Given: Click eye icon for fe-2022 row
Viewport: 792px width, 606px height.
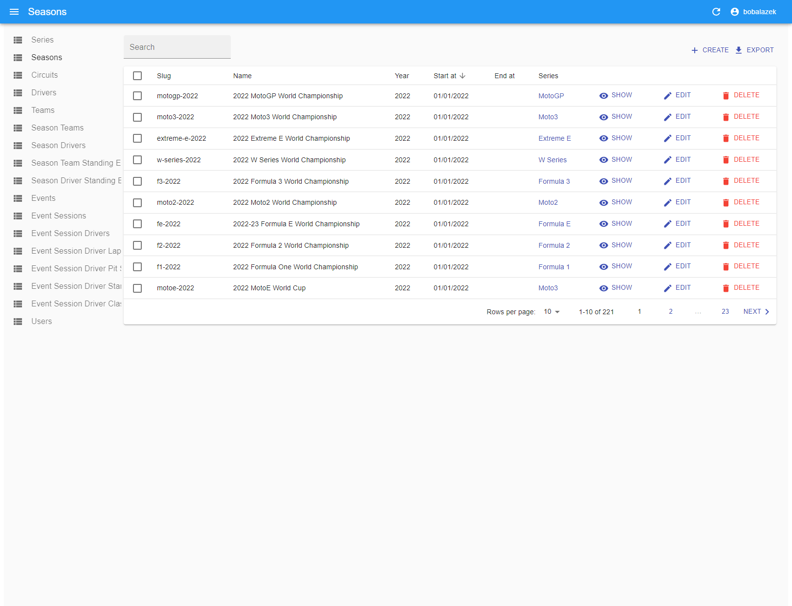Looking at the screenshot, I should (604, 224).
